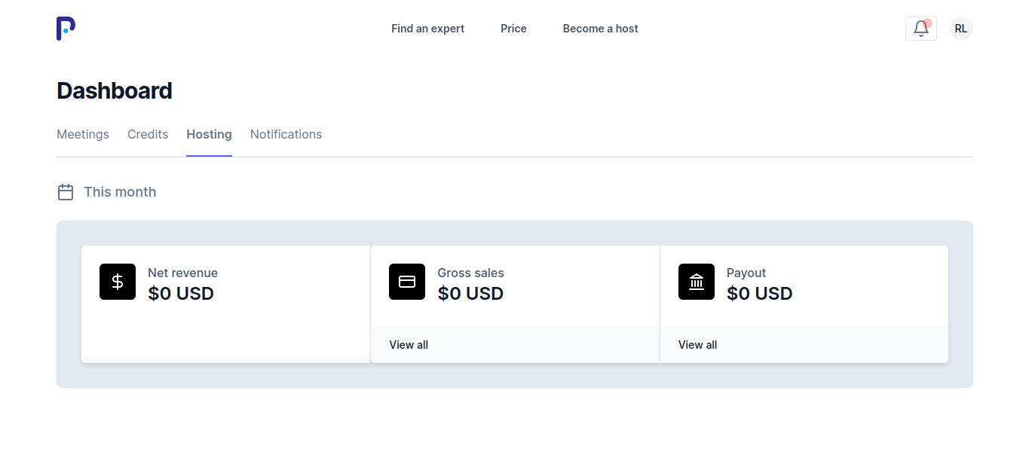Switch to the Meetings tab

coord(83,134)
